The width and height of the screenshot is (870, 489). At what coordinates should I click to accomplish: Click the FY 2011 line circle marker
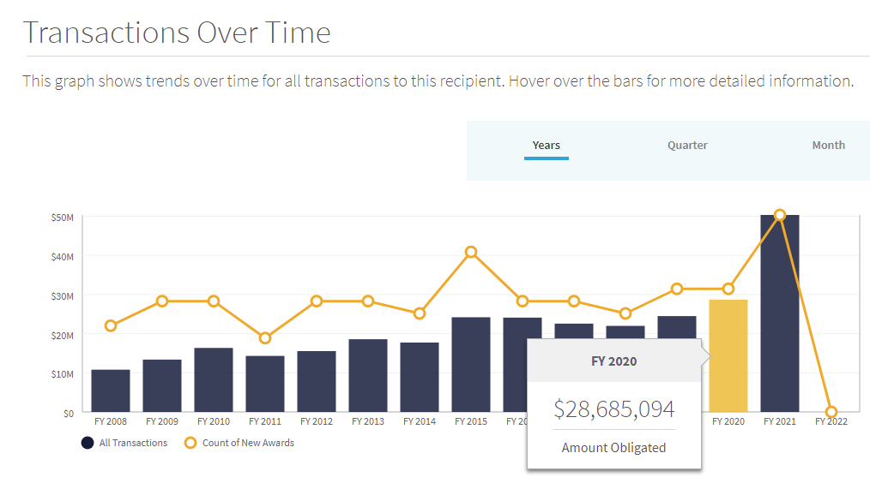tap(265, 338)
